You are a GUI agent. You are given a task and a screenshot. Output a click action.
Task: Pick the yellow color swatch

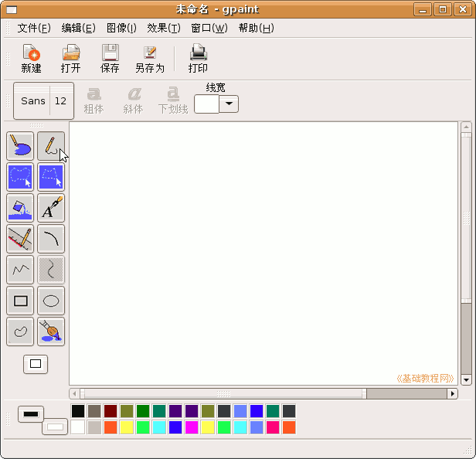point(127,427)
